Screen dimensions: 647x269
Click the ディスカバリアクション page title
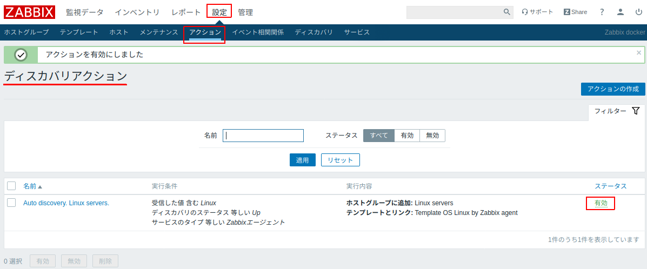(65, 76)
